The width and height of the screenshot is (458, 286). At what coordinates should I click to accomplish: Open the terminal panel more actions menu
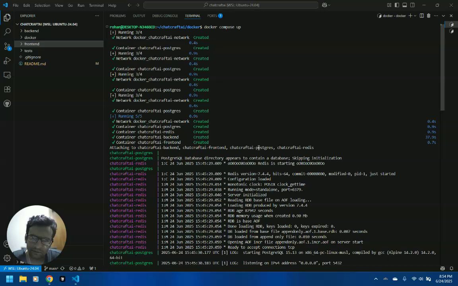(x=436, y=16)
